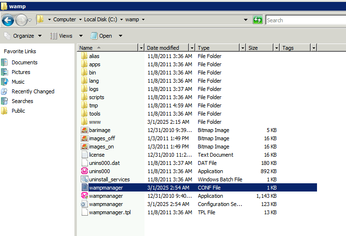346x236 pixels.
Task: Select the license text document icon
Action: 85,155
